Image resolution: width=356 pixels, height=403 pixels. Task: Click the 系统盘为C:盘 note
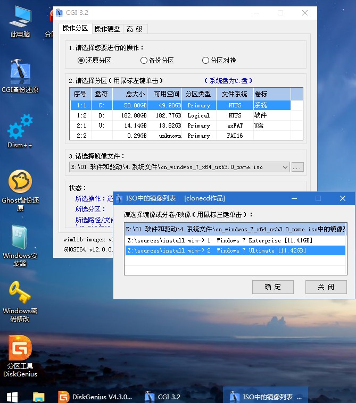coord(228,81)
